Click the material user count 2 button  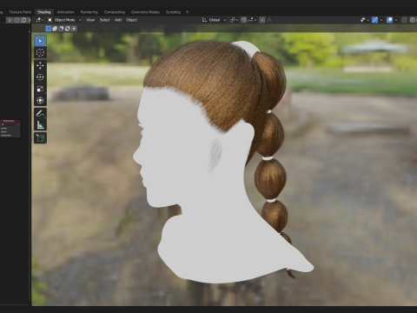click(10, 20)
